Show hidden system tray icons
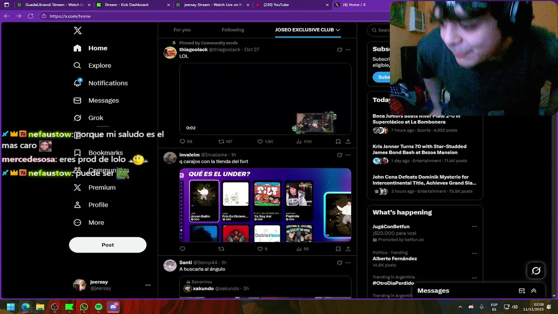Screen dimensions: 558x314 [x=461, y=307]
